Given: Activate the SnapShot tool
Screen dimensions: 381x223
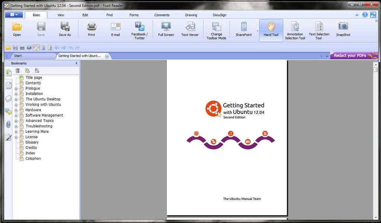Looking at the screenshot, I should [343, 29].
